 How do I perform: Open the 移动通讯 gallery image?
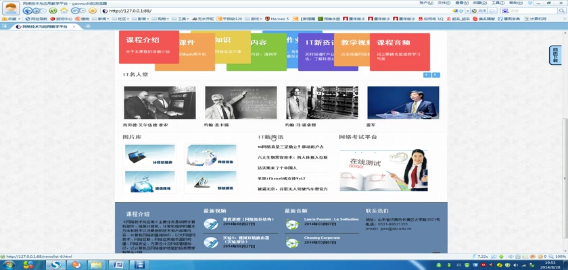(x=211, y=182)
